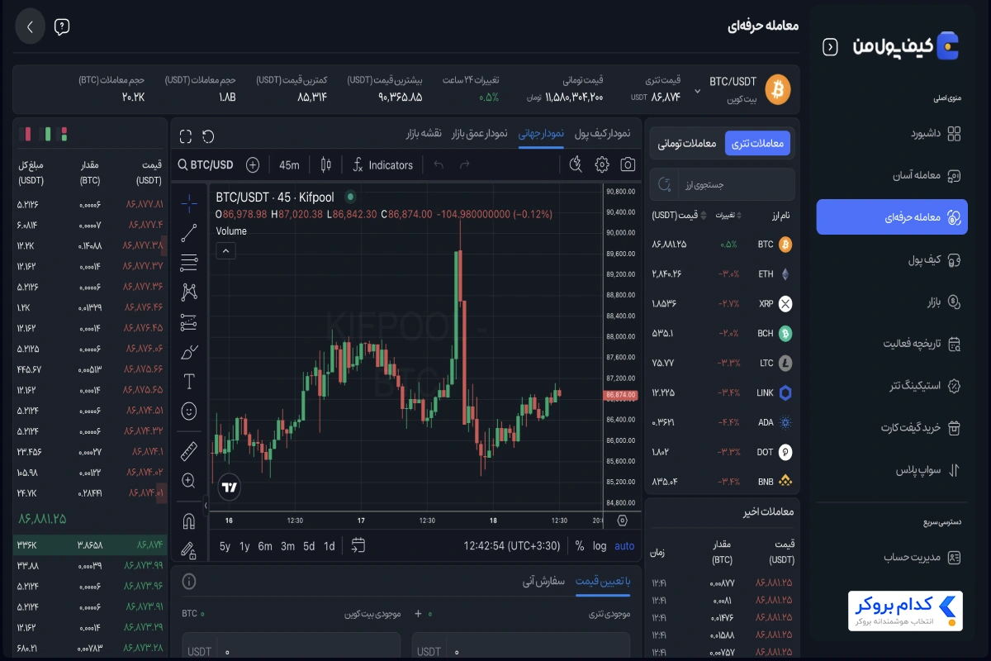Select the crosshair cursor tool
The width and height of the screenshot is (991, 661).
(189, 202)
